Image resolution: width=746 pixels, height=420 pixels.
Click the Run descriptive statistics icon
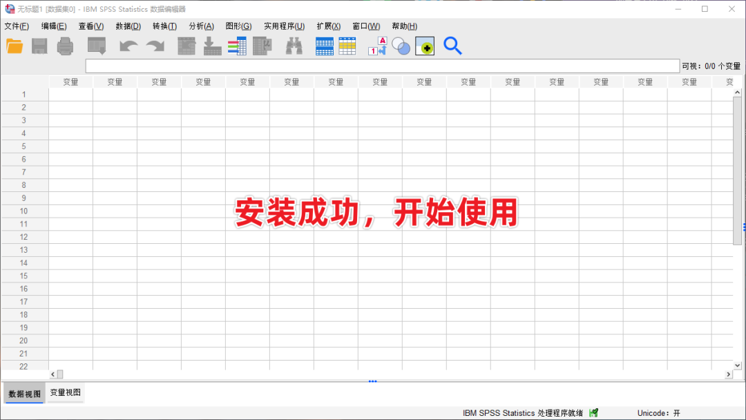coord(262,46)
